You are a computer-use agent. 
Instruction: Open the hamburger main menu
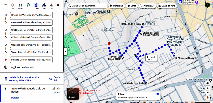click(x=6, y=5)
